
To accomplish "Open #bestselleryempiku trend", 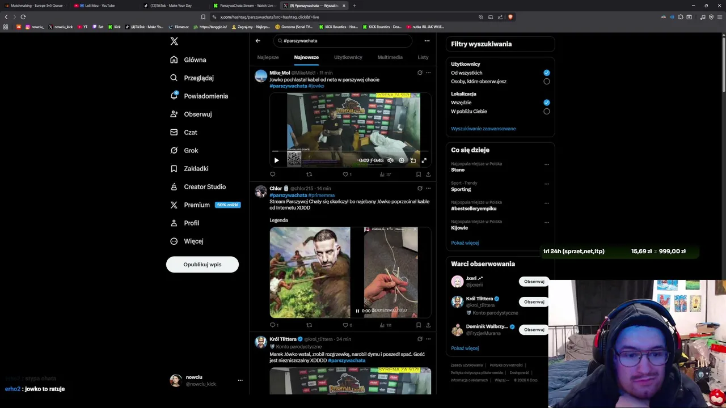I will [x=474, y=209].
